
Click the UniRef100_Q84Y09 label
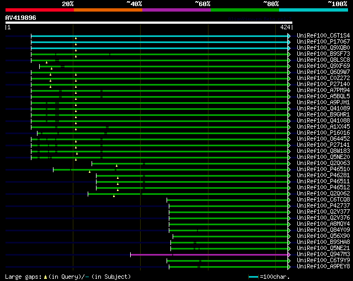[323, 230]
